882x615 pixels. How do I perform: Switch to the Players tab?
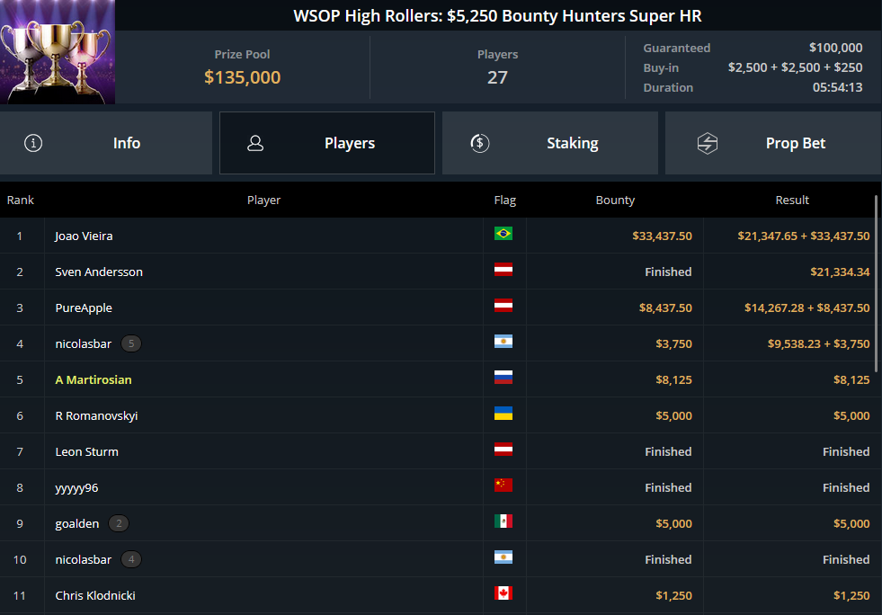click(326, 143)
